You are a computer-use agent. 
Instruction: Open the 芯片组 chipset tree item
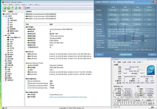[x=12, y=48]
